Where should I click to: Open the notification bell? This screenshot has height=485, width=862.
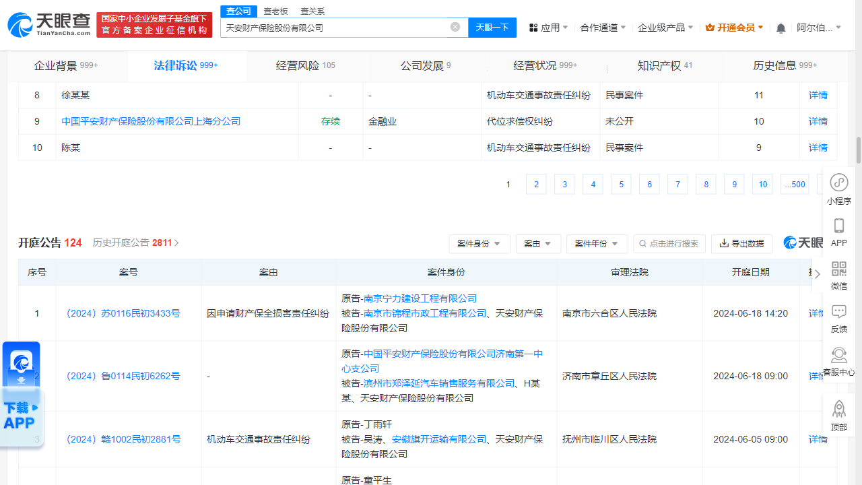pyautogui.click(x=781, y=28)
